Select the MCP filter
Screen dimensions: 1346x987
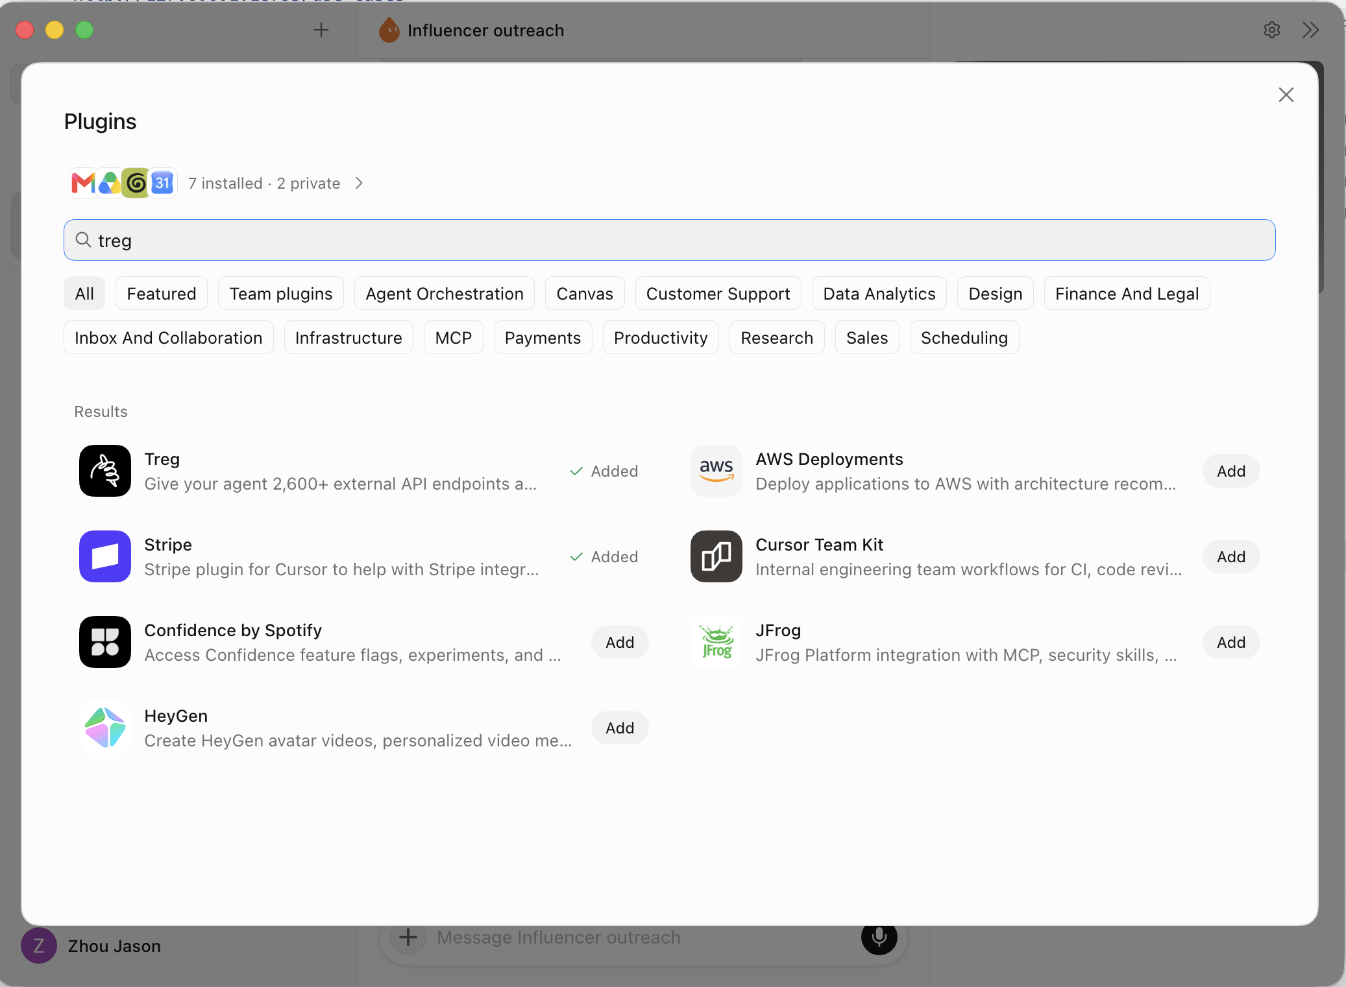[x=454, y=338]
